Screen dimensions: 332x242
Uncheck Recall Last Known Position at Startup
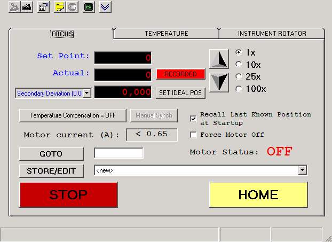click(x=194, y=118)
